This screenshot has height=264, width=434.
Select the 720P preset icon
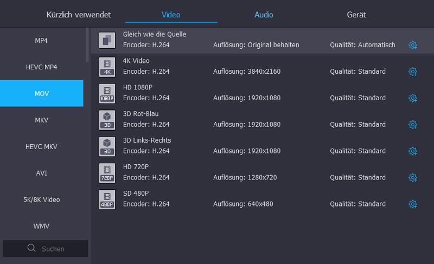pyautogui.click(x=107, y=172)
